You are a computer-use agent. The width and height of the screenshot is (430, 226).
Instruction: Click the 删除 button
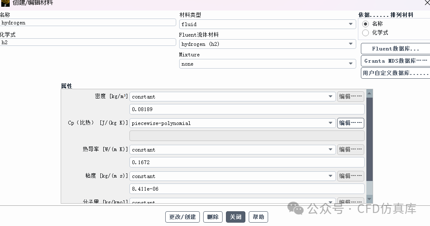(x=213, y=217)
